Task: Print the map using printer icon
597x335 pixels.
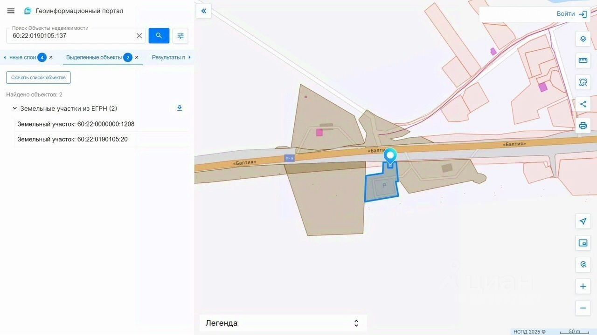Action: pyautogui.click(x=583, y=126)
